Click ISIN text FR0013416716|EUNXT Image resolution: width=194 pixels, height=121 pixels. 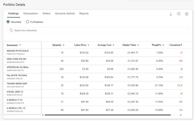click(x=16, y=54)
